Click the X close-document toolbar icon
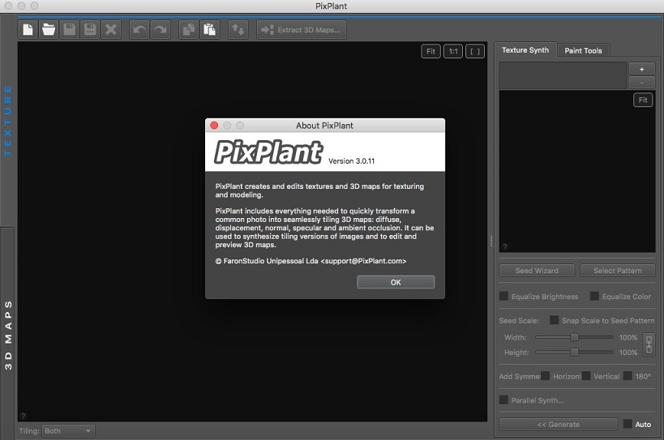Viewport: 664px width, 440px height. coord(111,30)
